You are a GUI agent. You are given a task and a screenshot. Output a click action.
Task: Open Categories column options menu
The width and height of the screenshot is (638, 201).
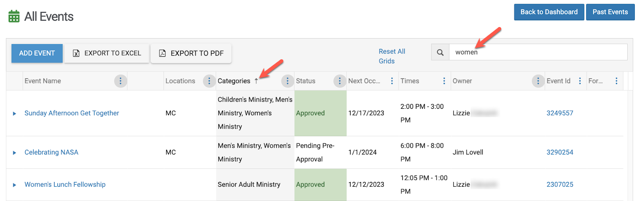pyautogui.click(x=287, y=81)
